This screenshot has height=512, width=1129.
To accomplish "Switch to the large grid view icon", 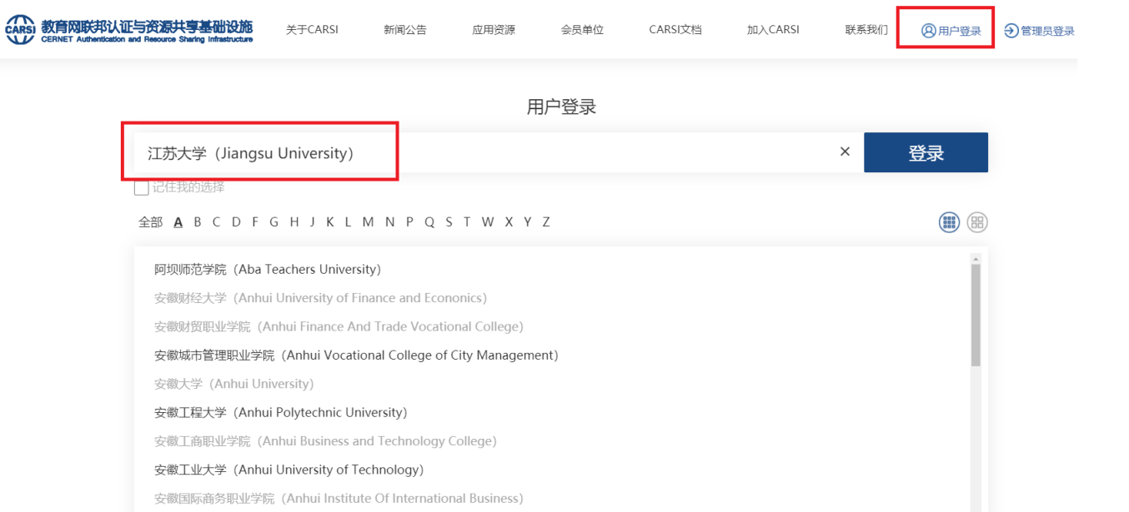I will tap(977, 222).
